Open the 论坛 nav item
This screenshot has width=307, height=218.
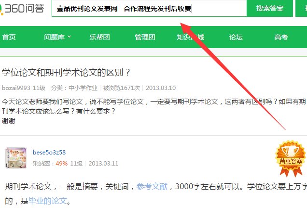[x=236, y=37]
